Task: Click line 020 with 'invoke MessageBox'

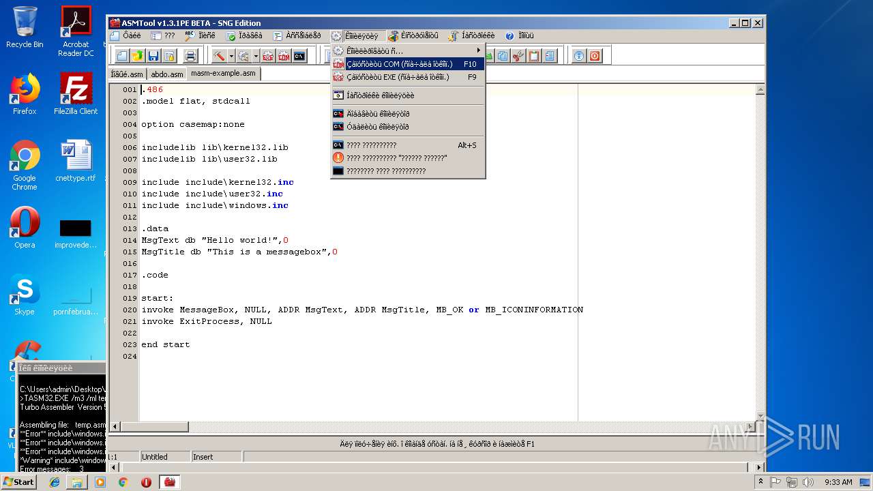Action: pos(362,310)
